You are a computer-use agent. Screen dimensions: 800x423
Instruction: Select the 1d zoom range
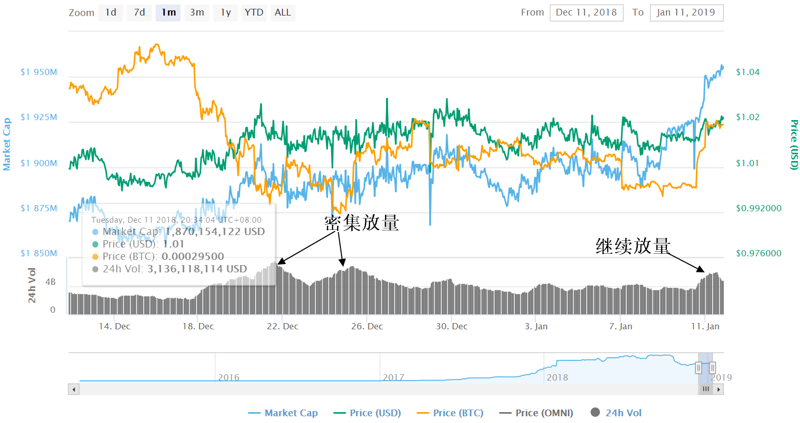[x=111, y=12]
